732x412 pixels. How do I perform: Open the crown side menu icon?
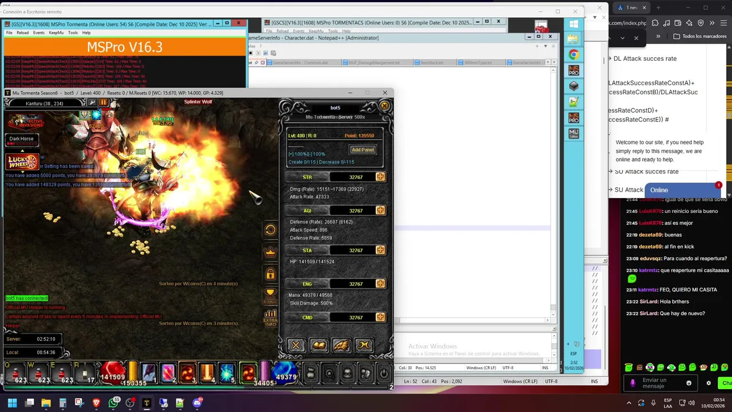(270, 252)
